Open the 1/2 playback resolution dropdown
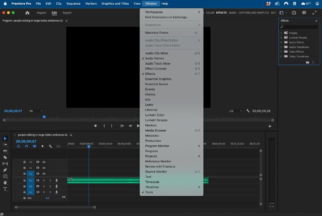Image resolution: width=322 pixels, height=216 pixels. click(236, 111)
